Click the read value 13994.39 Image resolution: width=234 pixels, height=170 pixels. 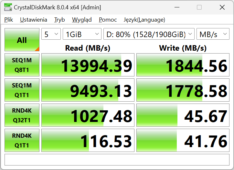[88, 65]
